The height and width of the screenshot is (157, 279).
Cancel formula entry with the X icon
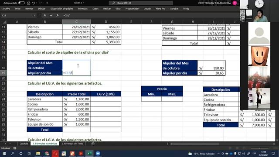(45, 16)
